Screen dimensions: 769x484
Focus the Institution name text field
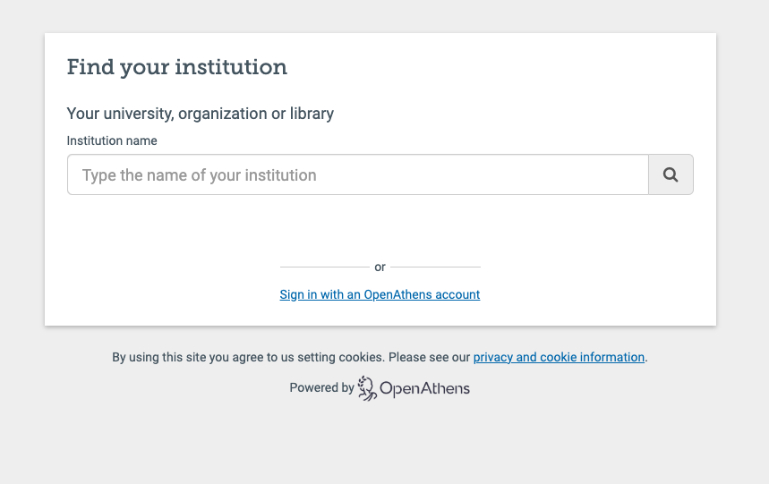tap(358, 175)
